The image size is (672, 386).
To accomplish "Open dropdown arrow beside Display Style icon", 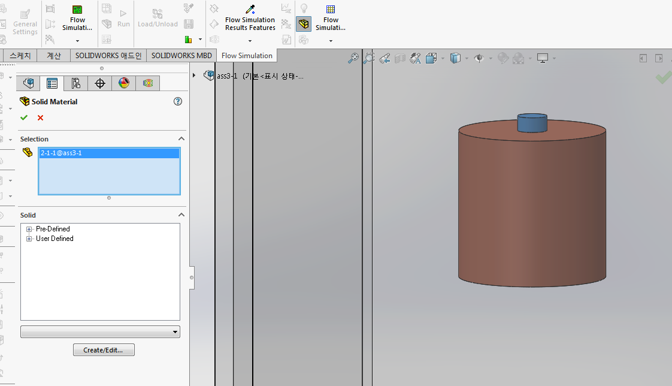I will click(x=467, y=58).
